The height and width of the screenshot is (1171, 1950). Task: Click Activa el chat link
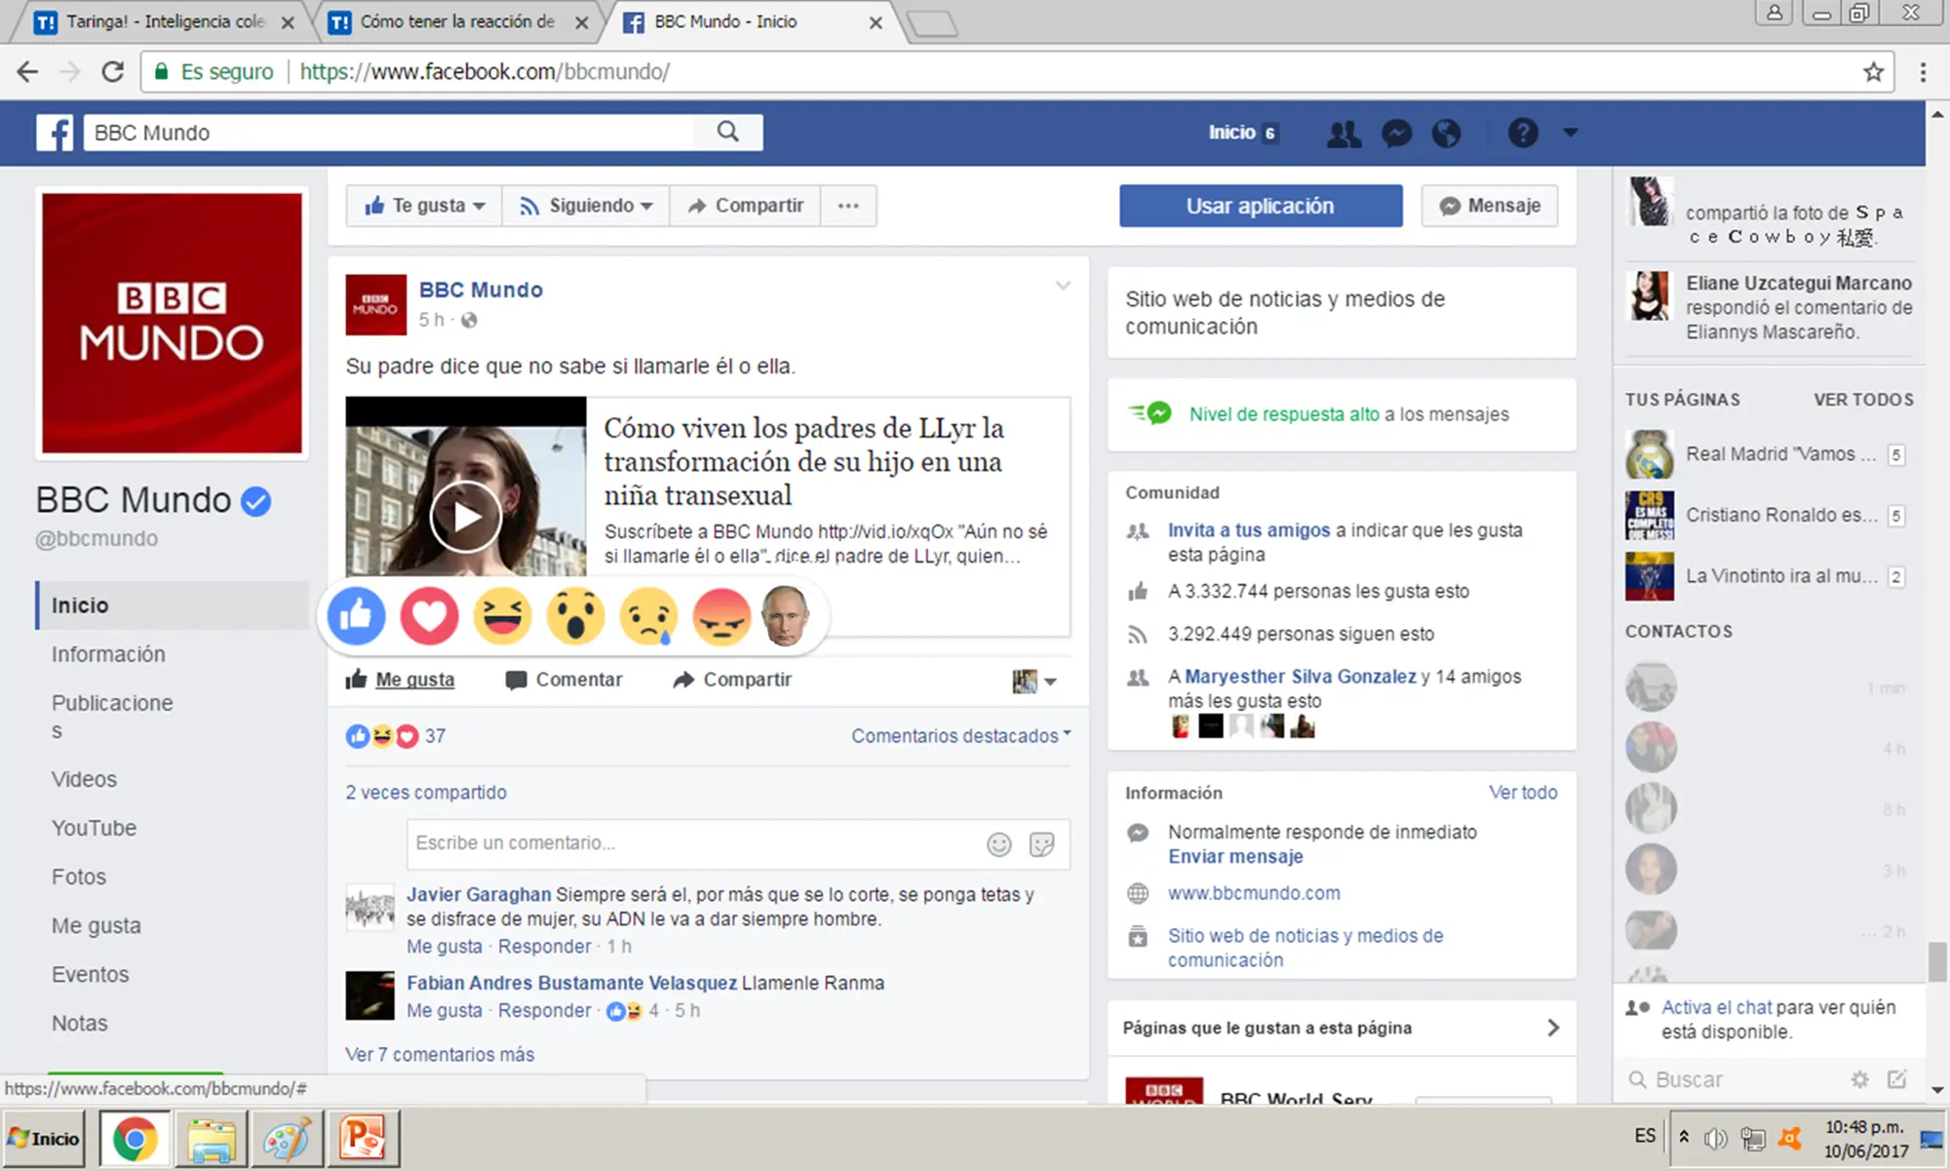click(1716, 1007)
